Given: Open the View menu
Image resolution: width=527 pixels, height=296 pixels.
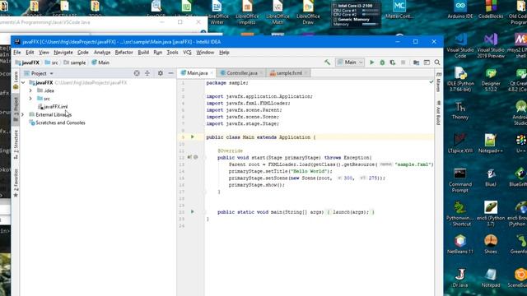Looking at the screenshot, I should click(44, 53).
